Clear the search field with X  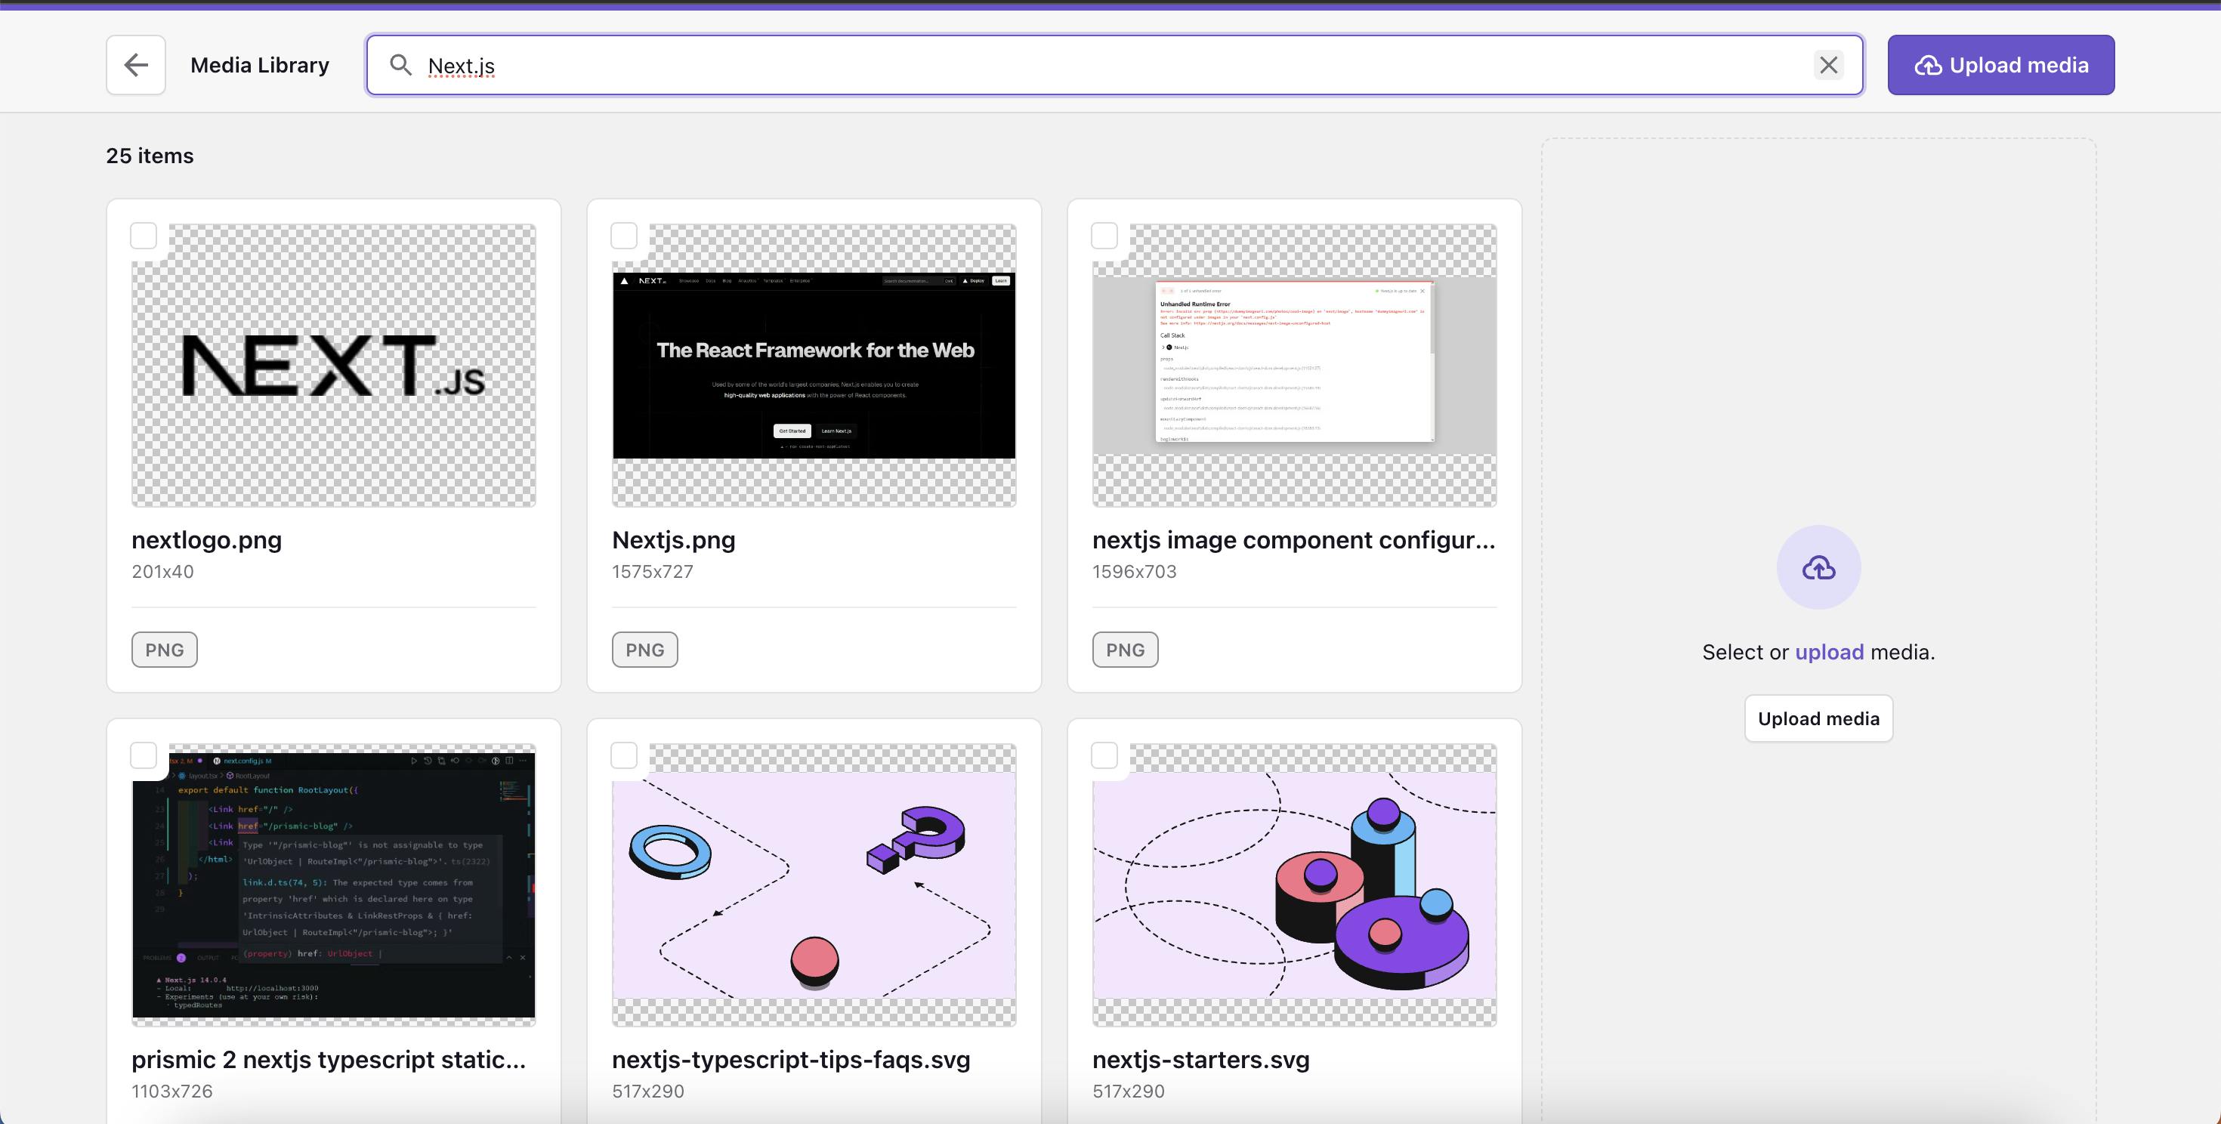1828,65
